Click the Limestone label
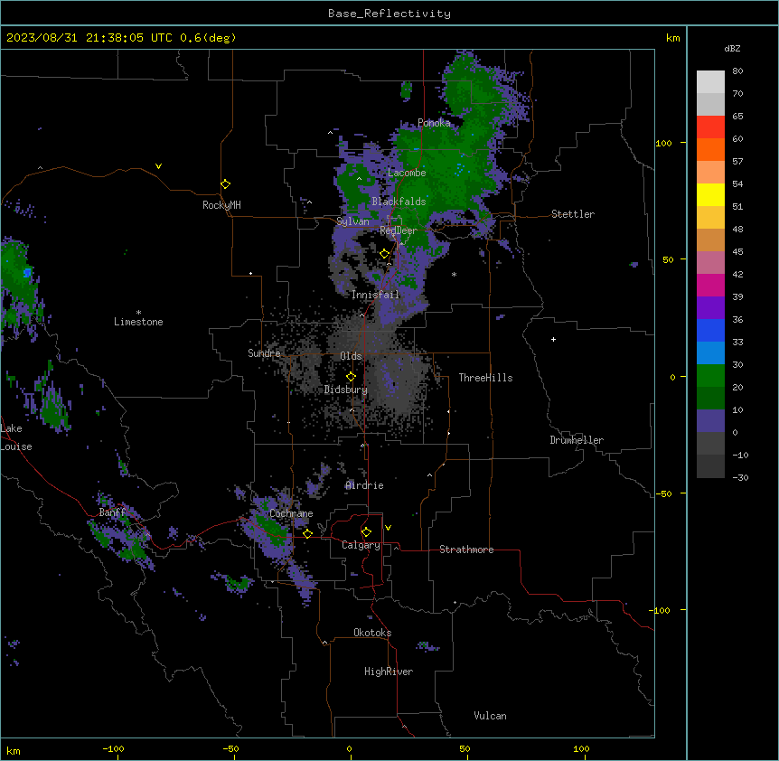The height and width of the screenshot is (761, 779). 138,322
